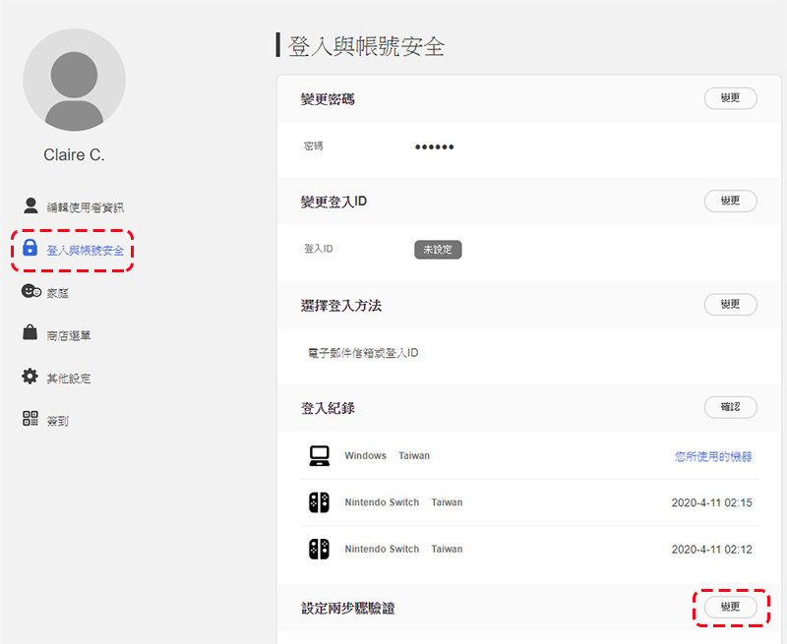The width and height of the screenshot is (787, 644).
Task: Click the QR code icon
Action: [30, 418]
